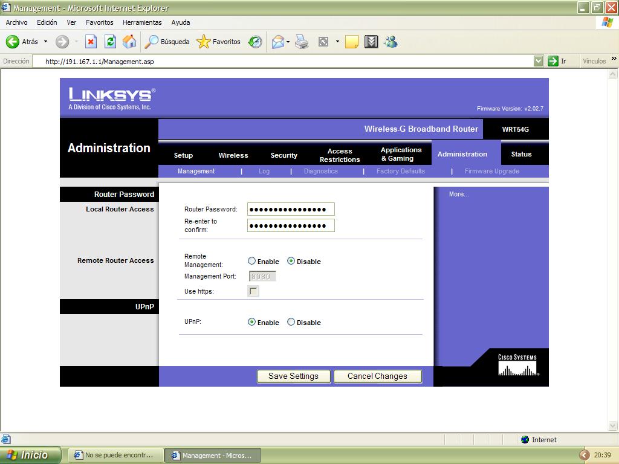Click the system tray arrow icon

[x=585, y=455]
